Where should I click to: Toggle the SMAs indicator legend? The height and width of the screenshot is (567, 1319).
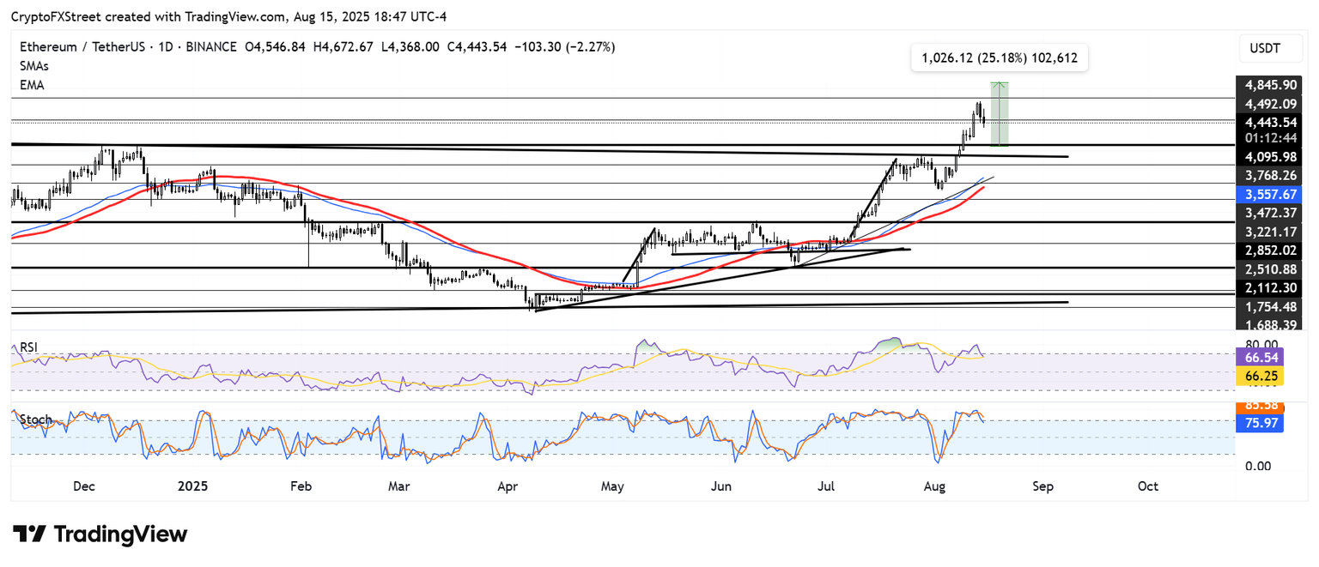coord(35,66)
